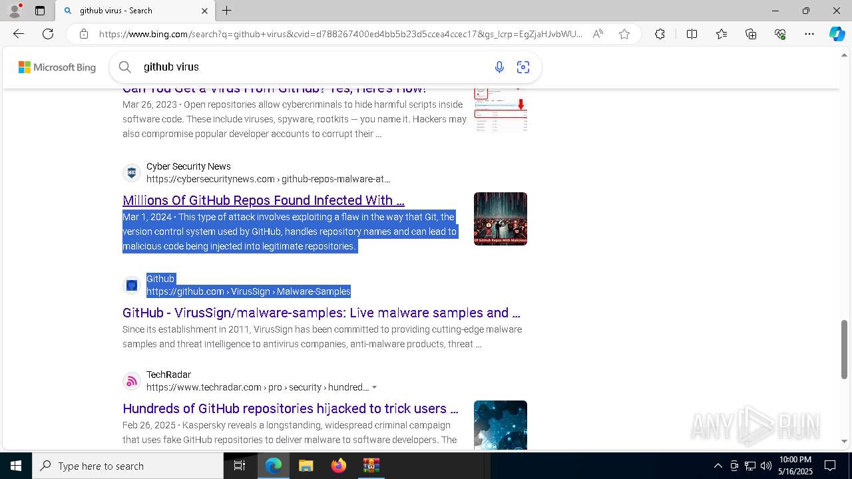Open the volume control tray icon

766,466
